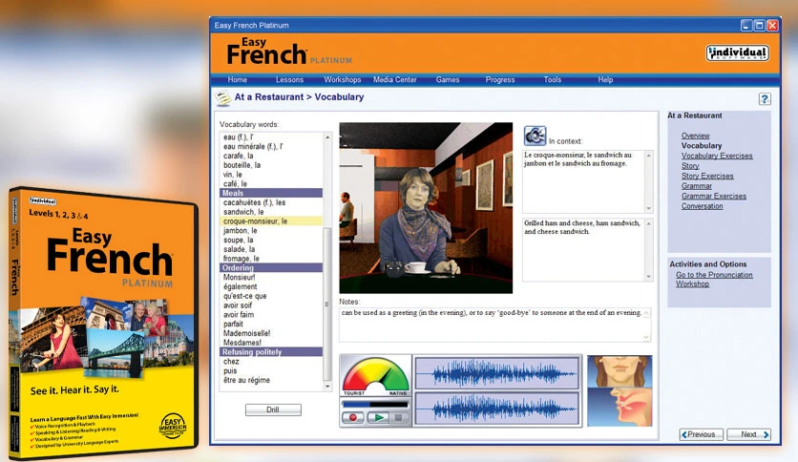Image resolution: width=798 pixels, height=462 pixels.
Task: Open the Tools menu
Action: [x=552, y=80]
